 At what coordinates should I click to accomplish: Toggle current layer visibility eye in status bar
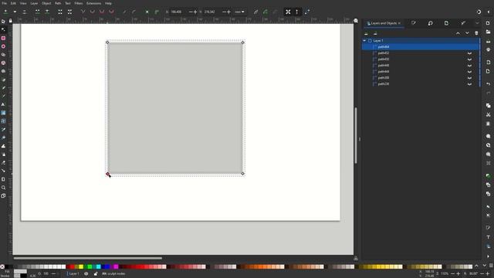point(86,273)
